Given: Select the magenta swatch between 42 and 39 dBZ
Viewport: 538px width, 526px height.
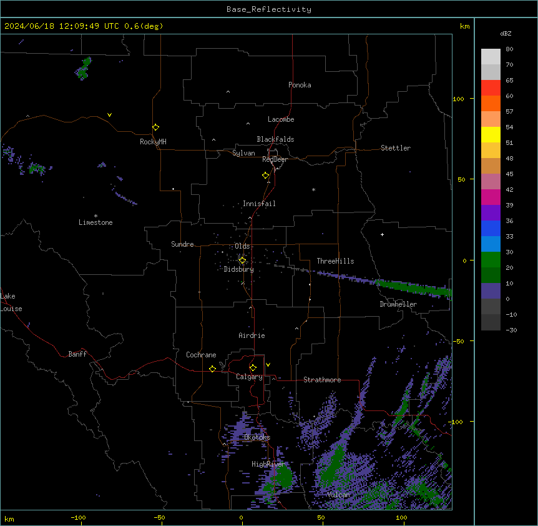Looking at the screenshot, I should (x=491, y=197).
